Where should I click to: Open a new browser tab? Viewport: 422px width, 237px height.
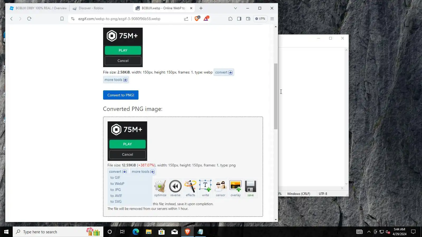tap(201, 8)
